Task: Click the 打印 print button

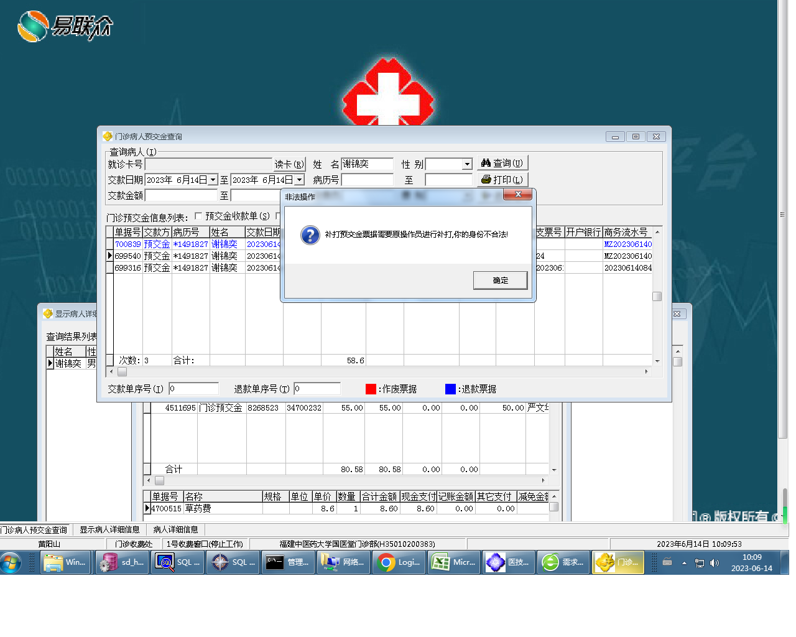Action: pyautogui.click(x=502, y=180)
